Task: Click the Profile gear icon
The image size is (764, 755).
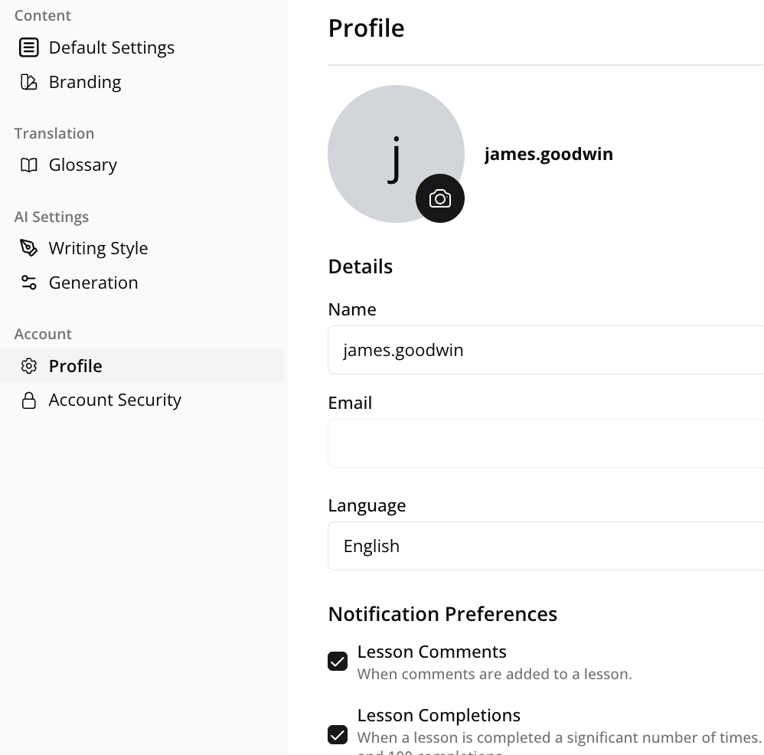Action: (28, 366)
